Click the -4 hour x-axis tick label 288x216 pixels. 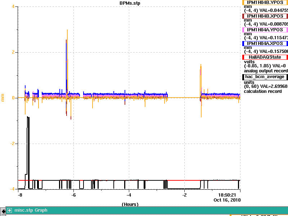pos(129,195)
